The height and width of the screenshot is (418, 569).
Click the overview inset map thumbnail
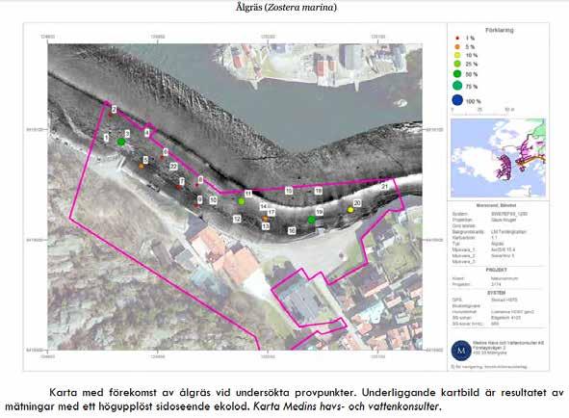point(499,158)
